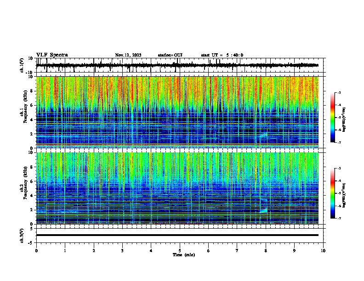
Task: Click the ch.1 waveform trace plot
Action: [177, 65]
